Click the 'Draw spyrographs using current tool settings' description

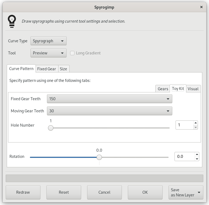(x=73, y=21)
